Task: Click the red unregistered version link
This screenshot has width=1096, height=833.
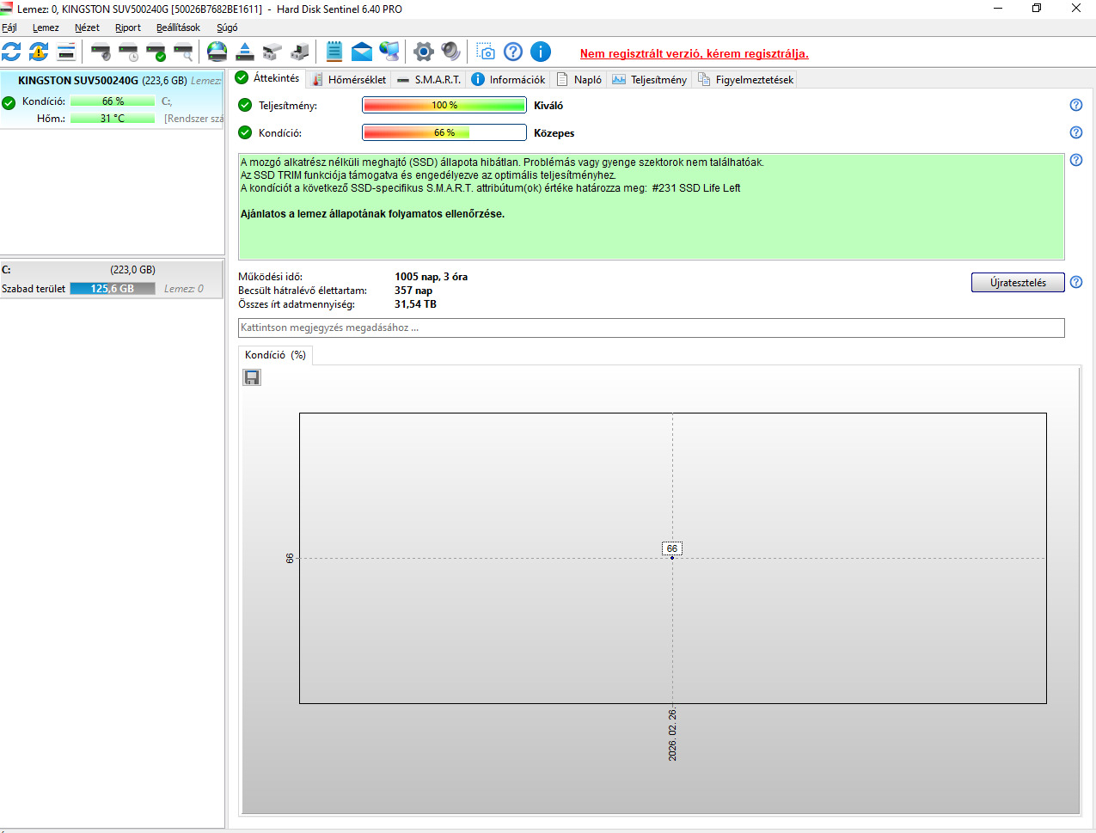Action: 695,53
